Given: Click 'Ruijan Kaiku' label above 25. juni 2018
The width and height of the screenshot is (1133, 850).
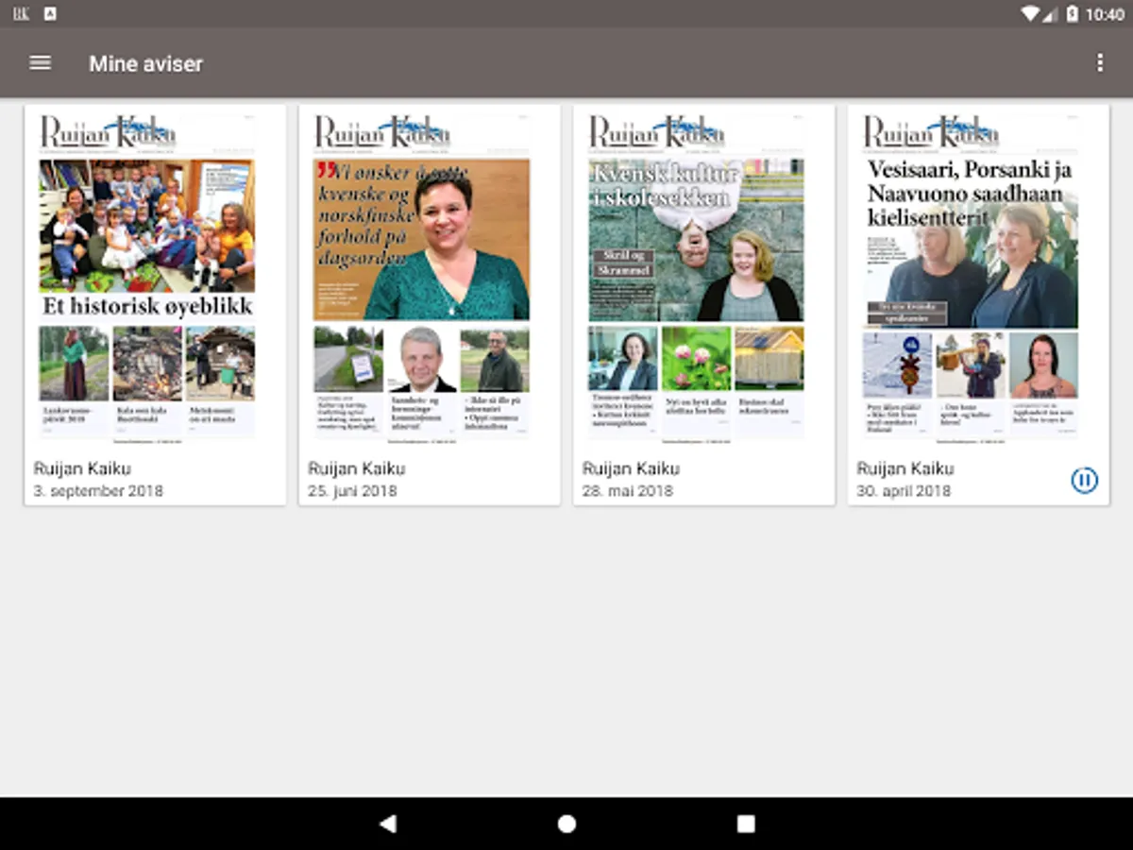Looking at the screenshot, I should (357, 468).
